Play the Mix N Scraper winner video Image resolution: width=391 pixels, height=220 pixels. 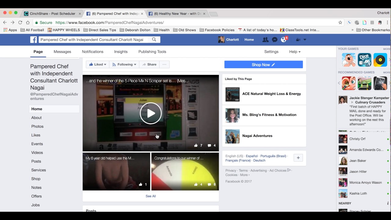151,113
